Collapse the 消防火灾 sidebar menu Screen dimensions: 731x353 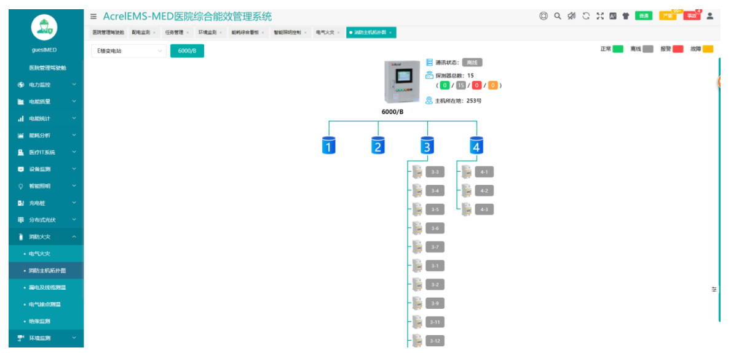point(46,237)
